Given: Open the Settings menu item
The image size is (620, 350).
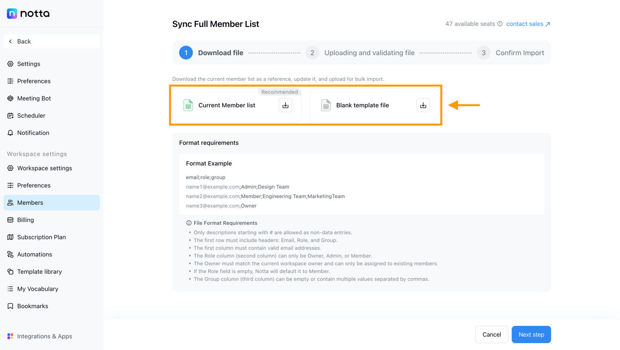Looking at the screenshot, I should tap(52, 64).
